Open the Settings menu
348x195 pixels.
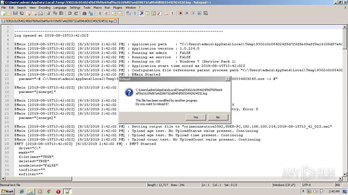pos(75,8)
